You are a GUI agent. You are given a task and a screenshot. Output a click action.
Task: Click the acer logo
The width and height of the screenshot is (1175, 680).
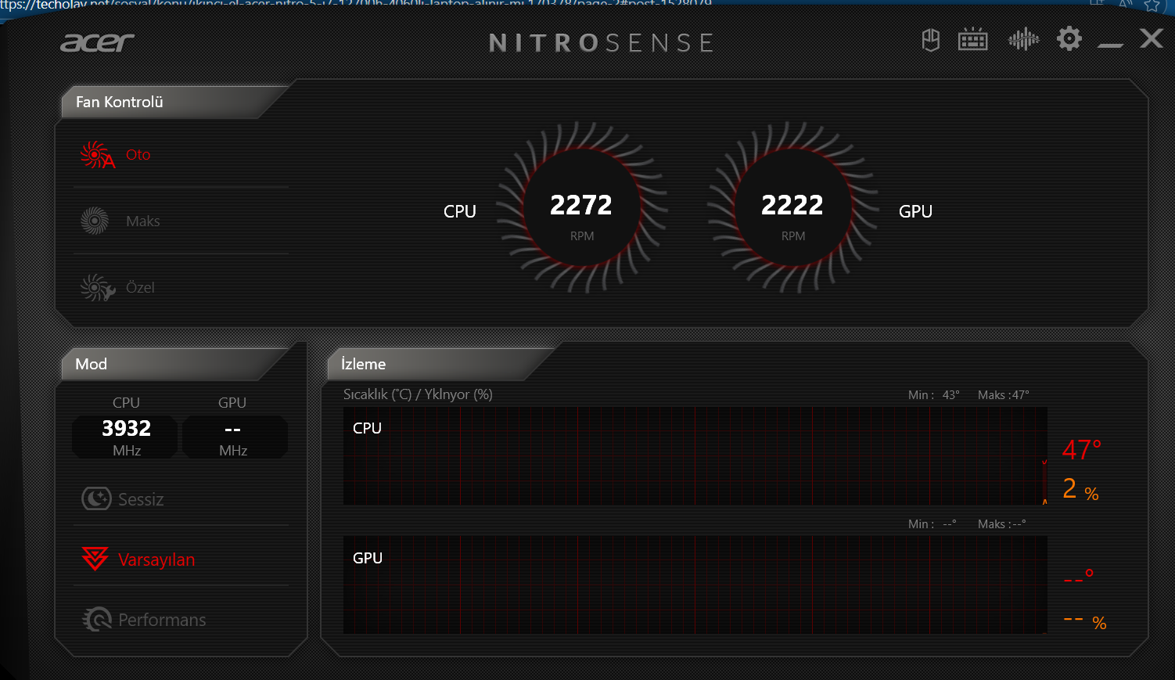[98, 42]
